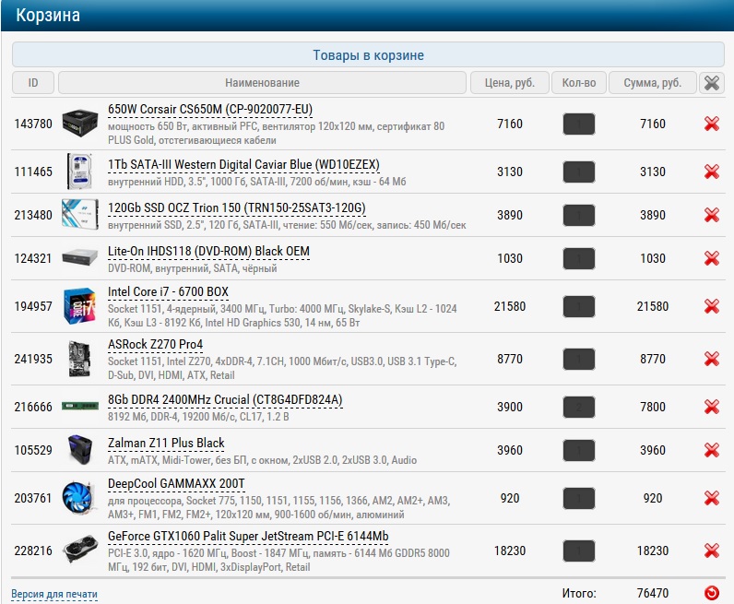Select total amount 76470
734x604 pixels.
pyautogui.click(x=653, y=593)
